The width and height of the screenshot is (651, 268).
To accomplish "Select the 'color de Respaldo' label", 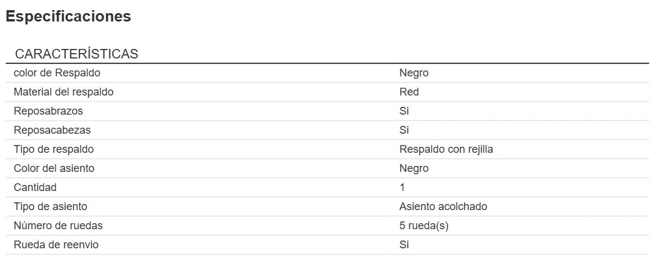I will [x=57, y=73].
